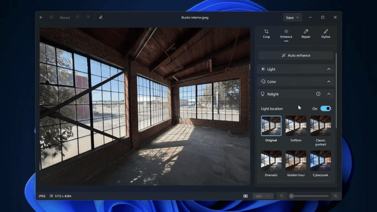Click the undo arrow icon
This screenshot has height=212, width=377.
[x=78, y=17]
